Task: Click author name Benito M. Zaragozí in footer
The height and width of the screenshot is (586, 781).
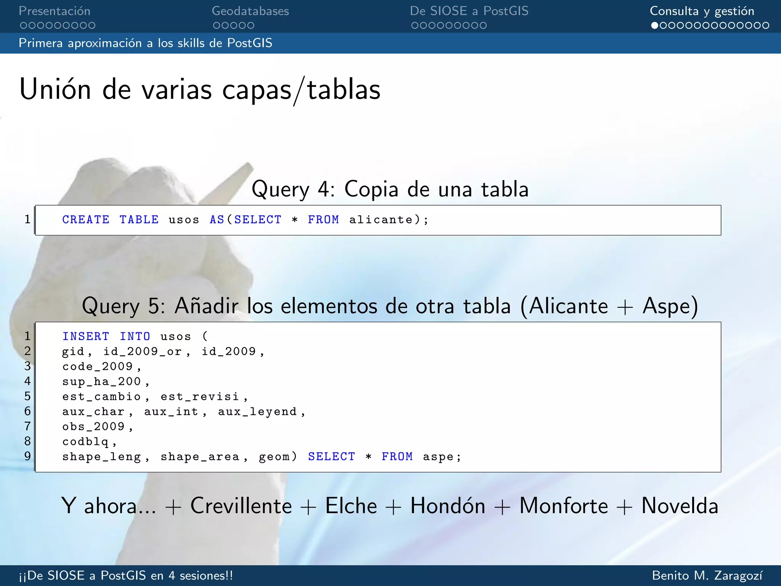Action: [x=707, y=575]
